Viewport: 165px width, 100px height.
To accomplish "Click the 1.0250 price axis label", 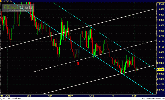I will (x=161, y=31).
